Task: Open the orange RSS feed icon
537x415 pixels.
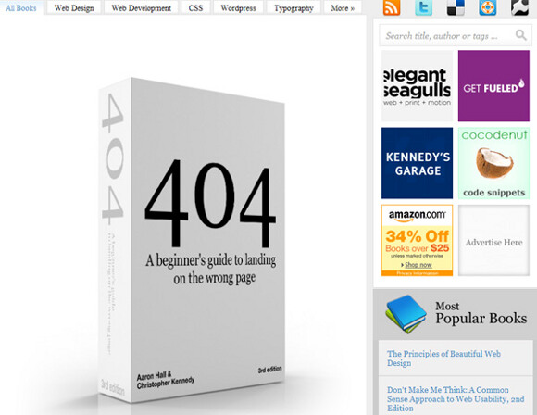Action: click(x=392, y=7)
